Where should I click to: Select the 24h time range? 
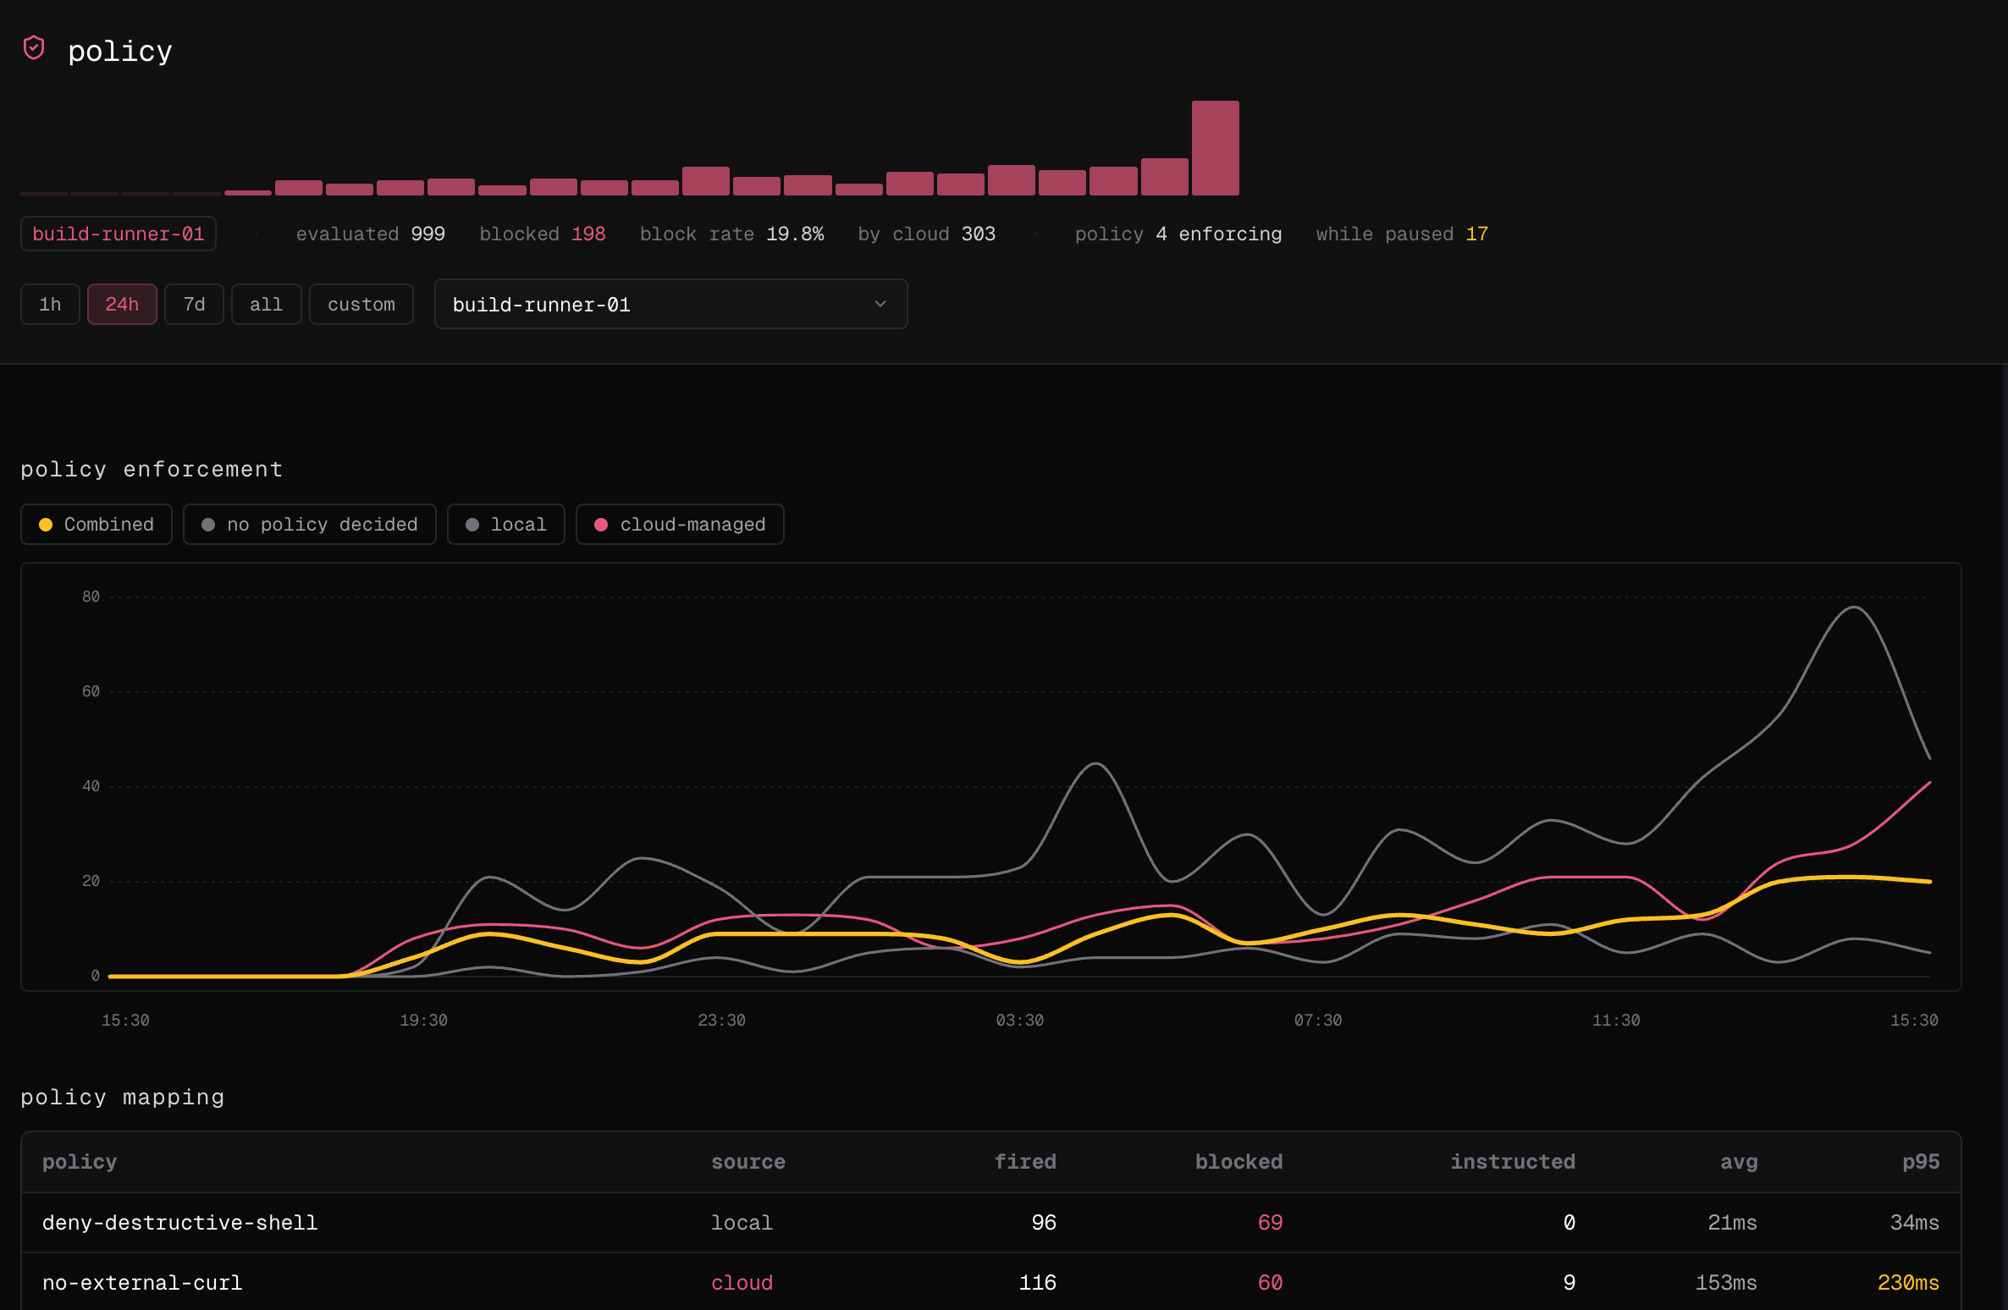122,305
